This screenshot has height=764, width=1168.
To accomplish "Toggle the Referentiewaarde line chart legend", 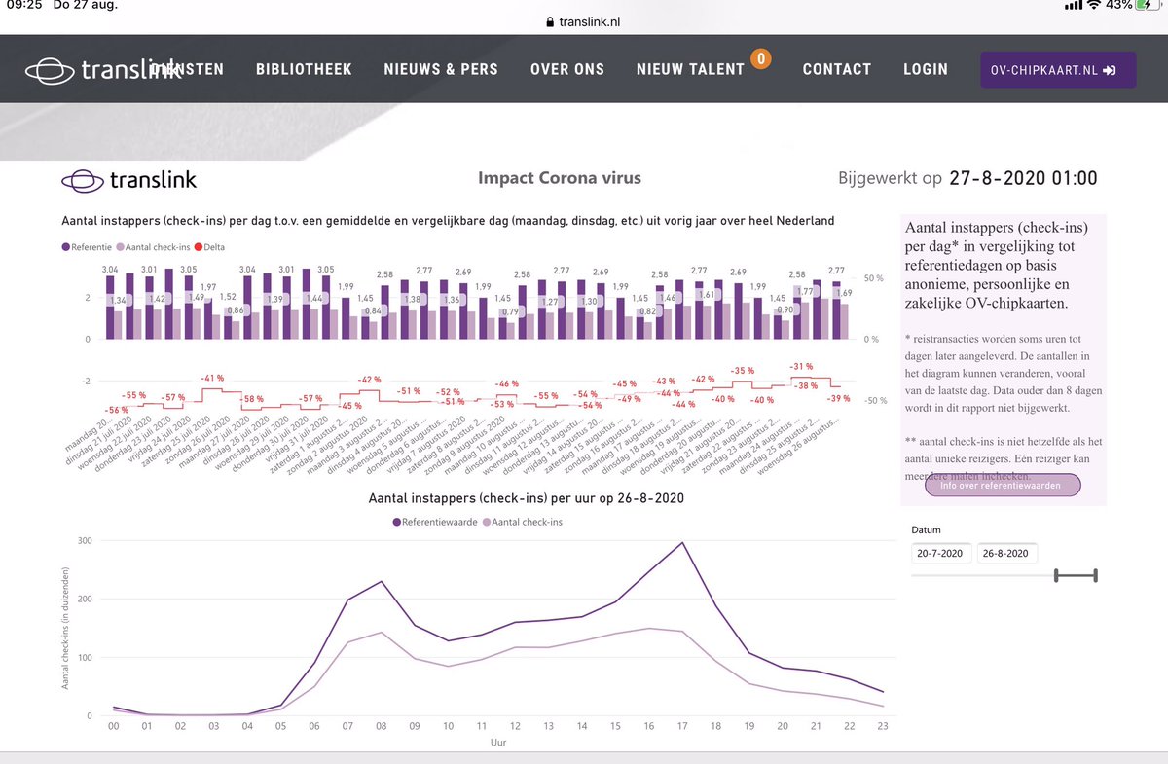I will click(436, 522).
